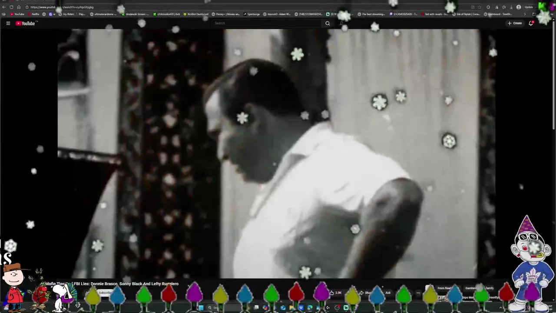Open the browser profile avatar
Image resolution: width=556 pixels, height=313 pixels.
coord(519,7)
